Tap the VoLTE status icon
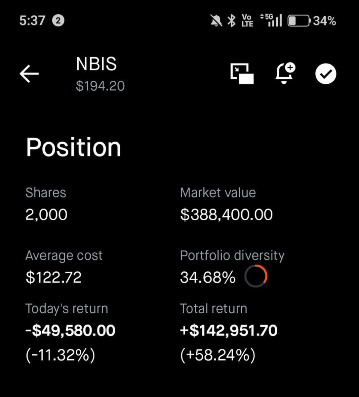The image size is (359, 397). 247,21
